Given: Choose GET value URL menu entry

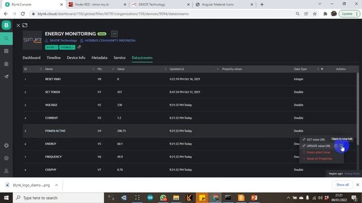Looking at the screenshot, I should pyautogui.click(x=316, y=139).
